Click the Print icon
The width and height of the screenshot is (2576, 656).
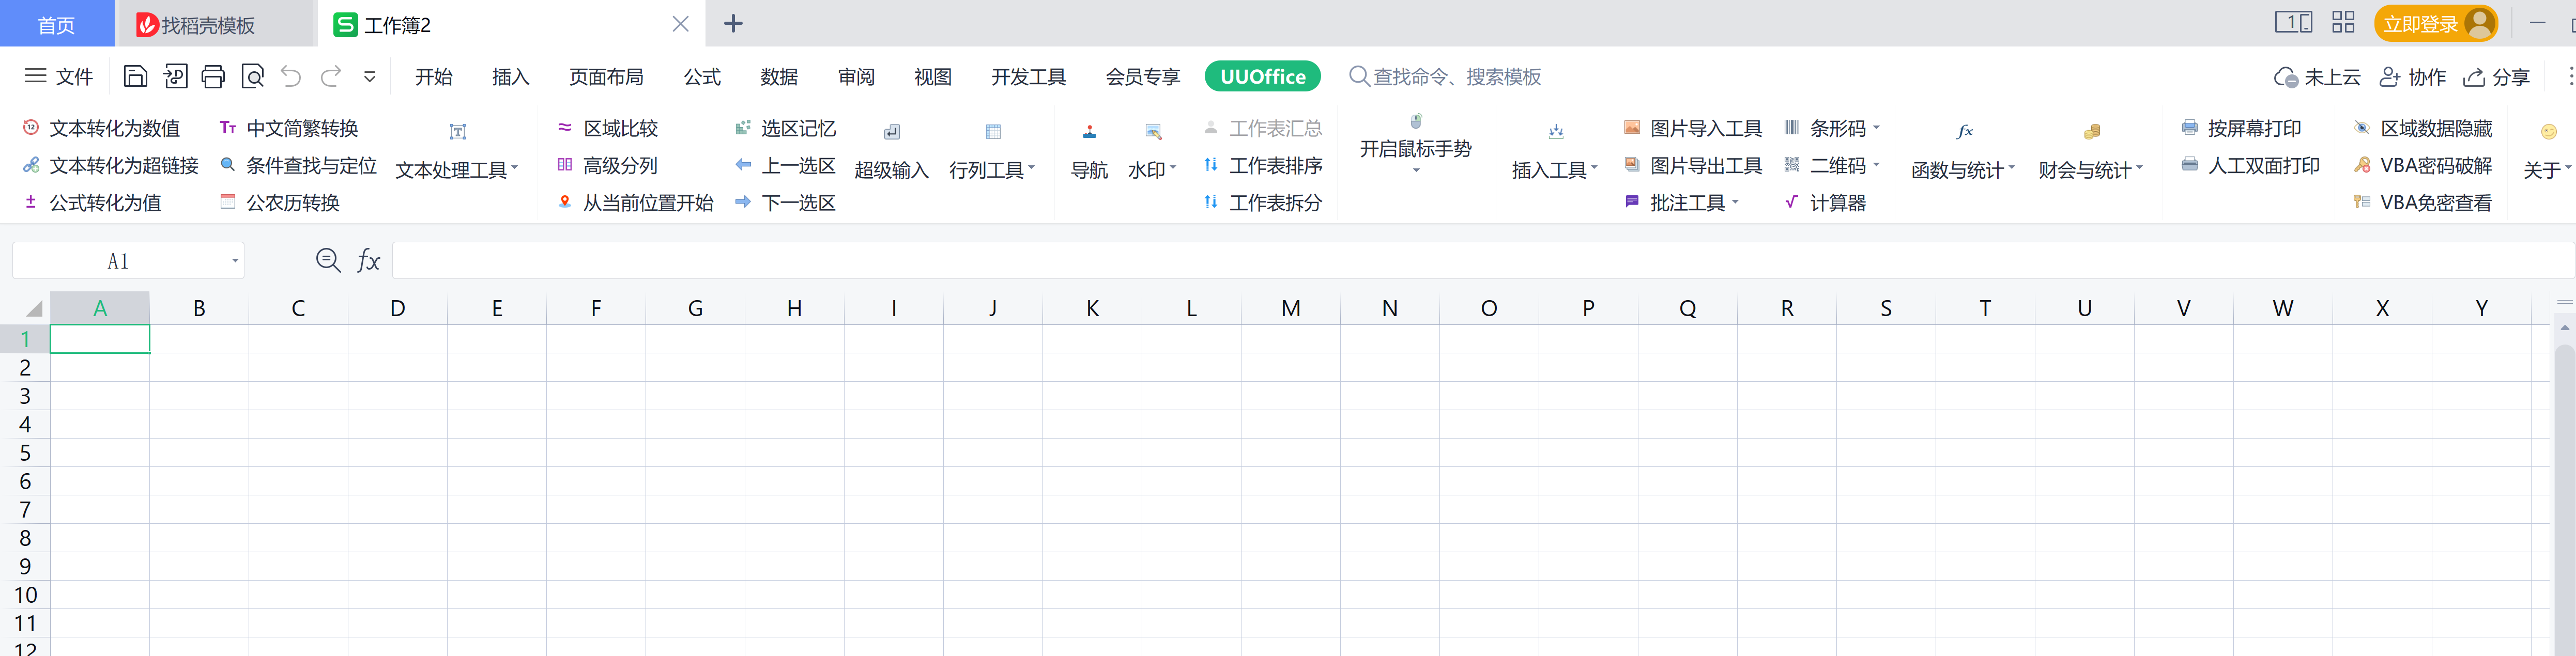213,77
